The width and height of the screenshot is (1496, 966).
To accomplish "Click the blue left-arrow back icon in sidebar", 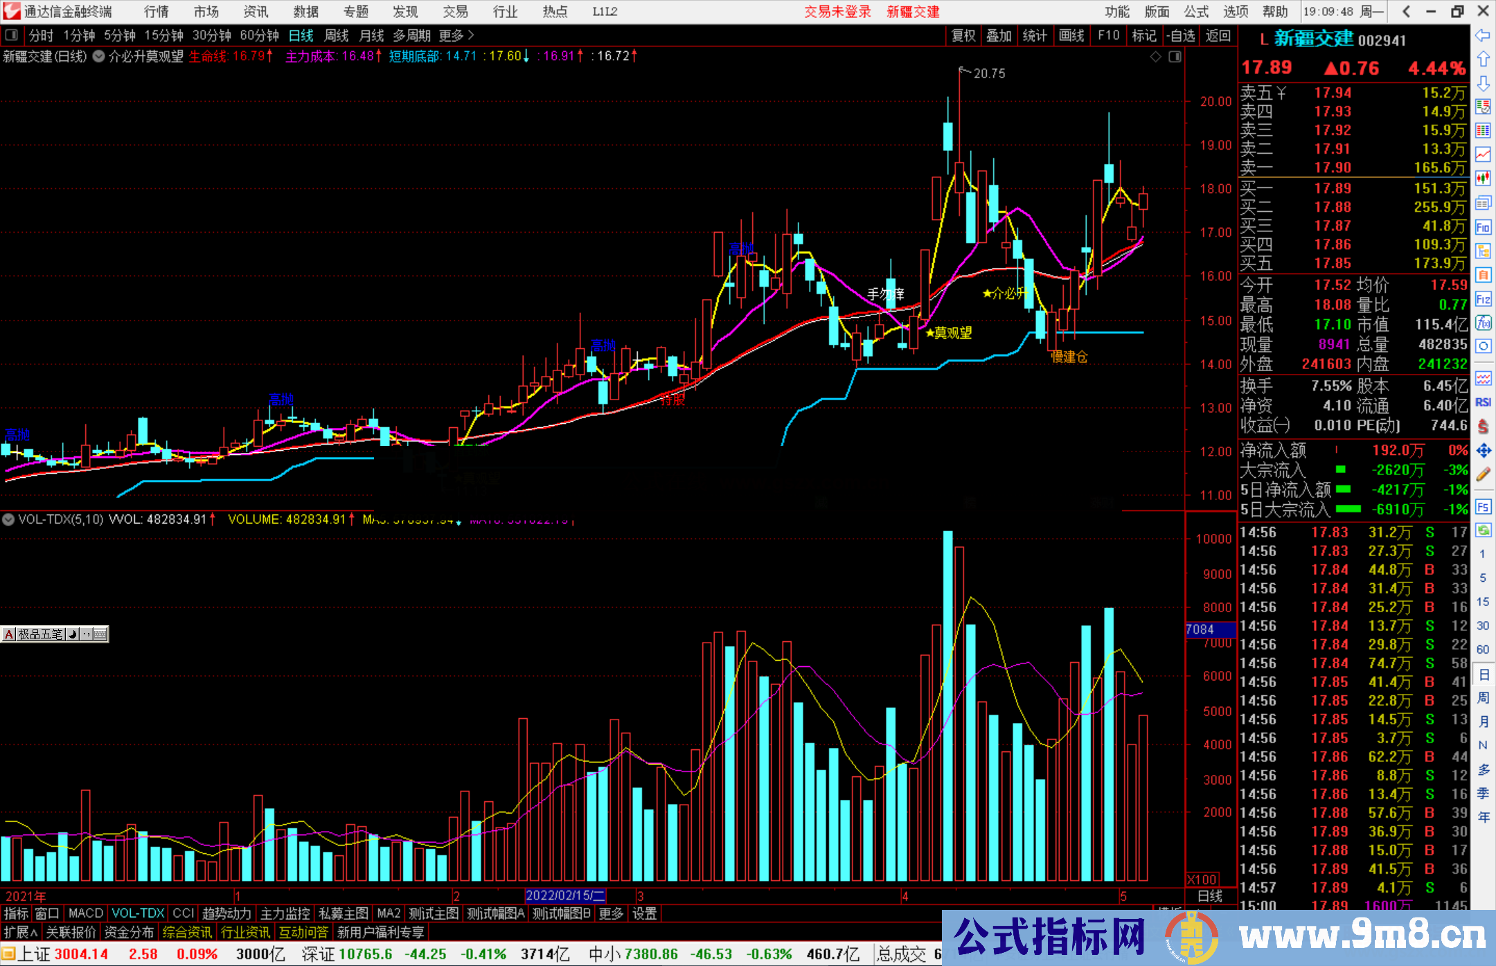I will click(x=1483, y=35).
